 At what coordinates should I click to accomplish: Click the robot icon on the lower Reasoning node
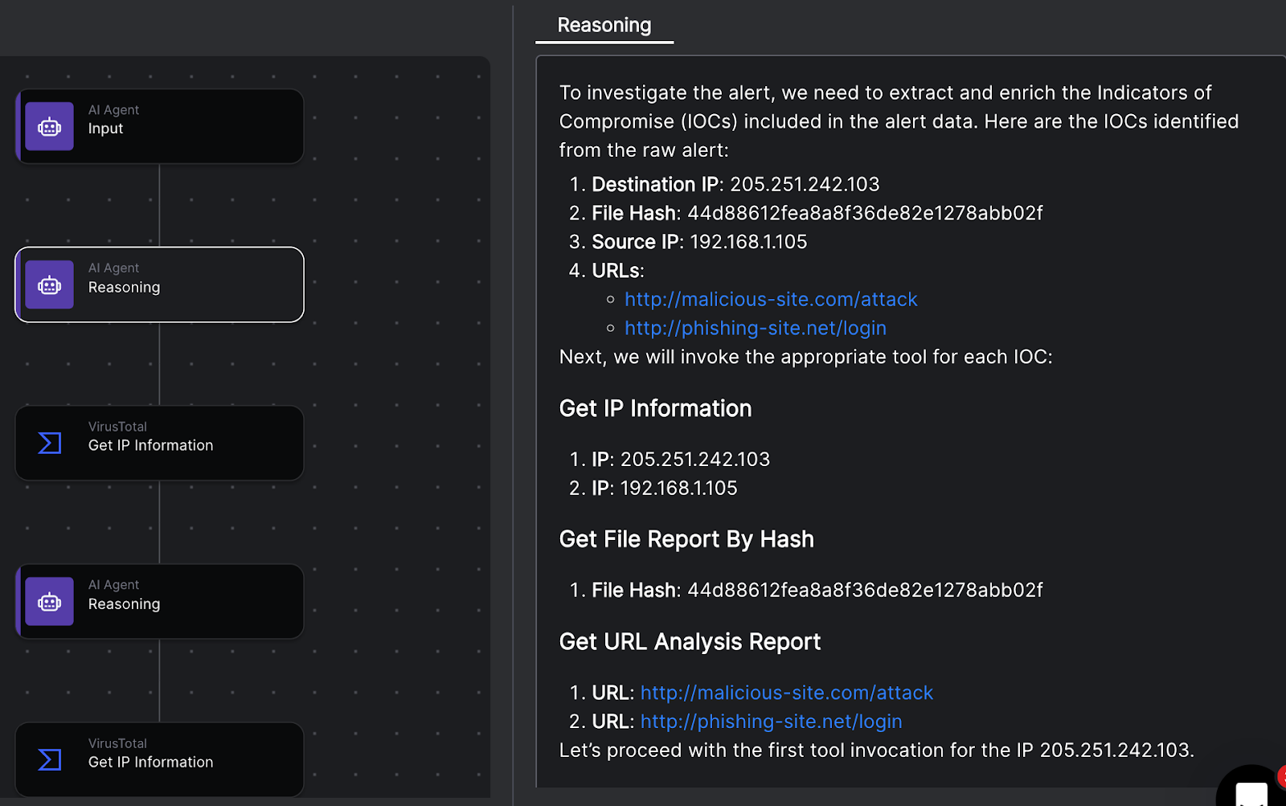(x=49, y=602)
